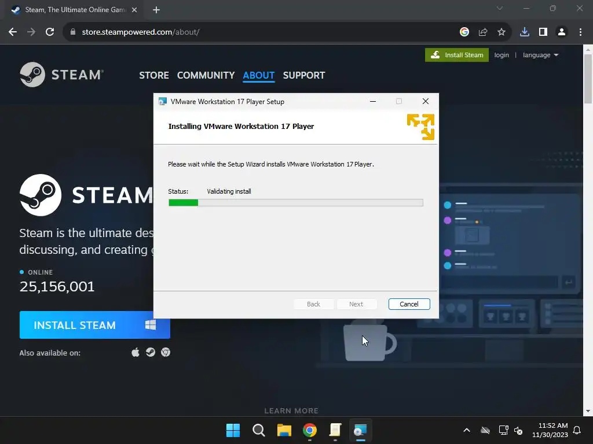Click the address bar URL
The width and height of the screenshot is (593, 444).
141,32
